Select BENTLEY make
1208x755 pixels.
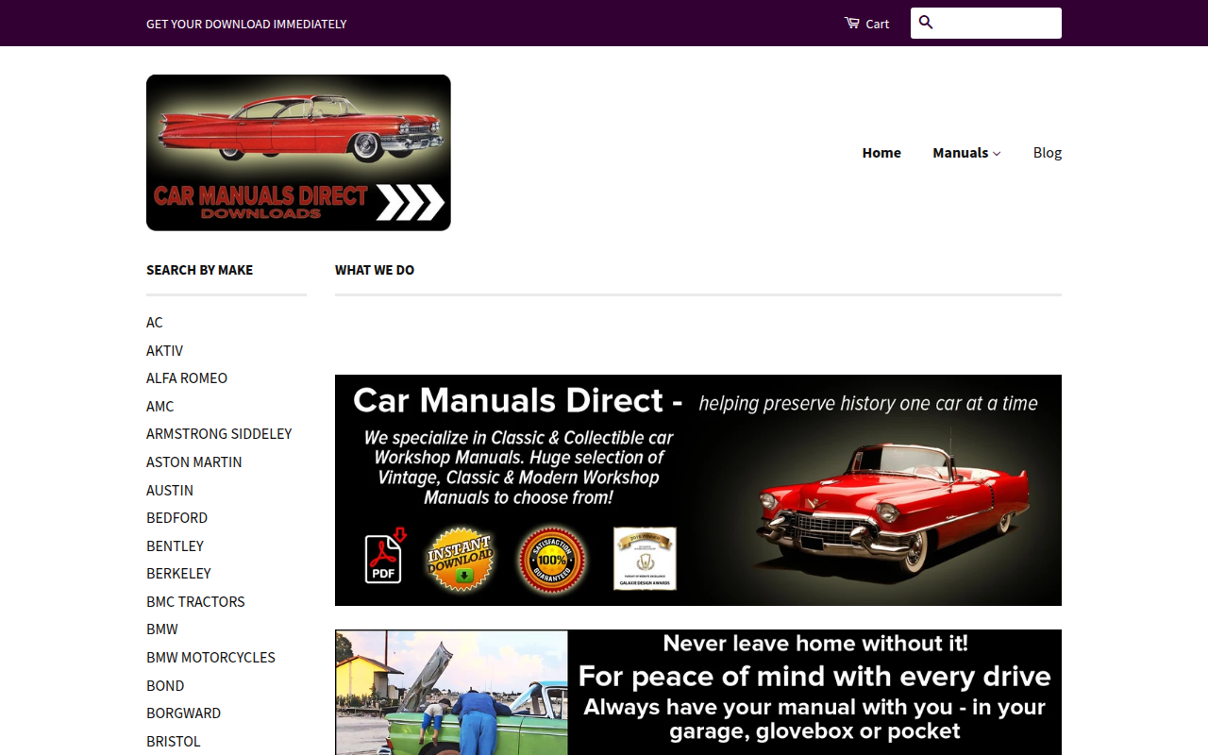(176, 545)
